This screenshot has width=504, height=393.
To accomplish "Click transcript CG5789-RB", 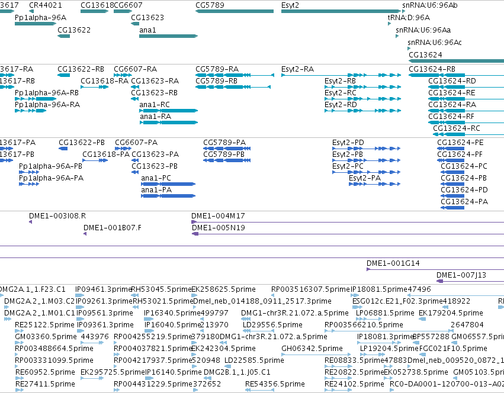I will pyautogui.click(x=216, y=81).
